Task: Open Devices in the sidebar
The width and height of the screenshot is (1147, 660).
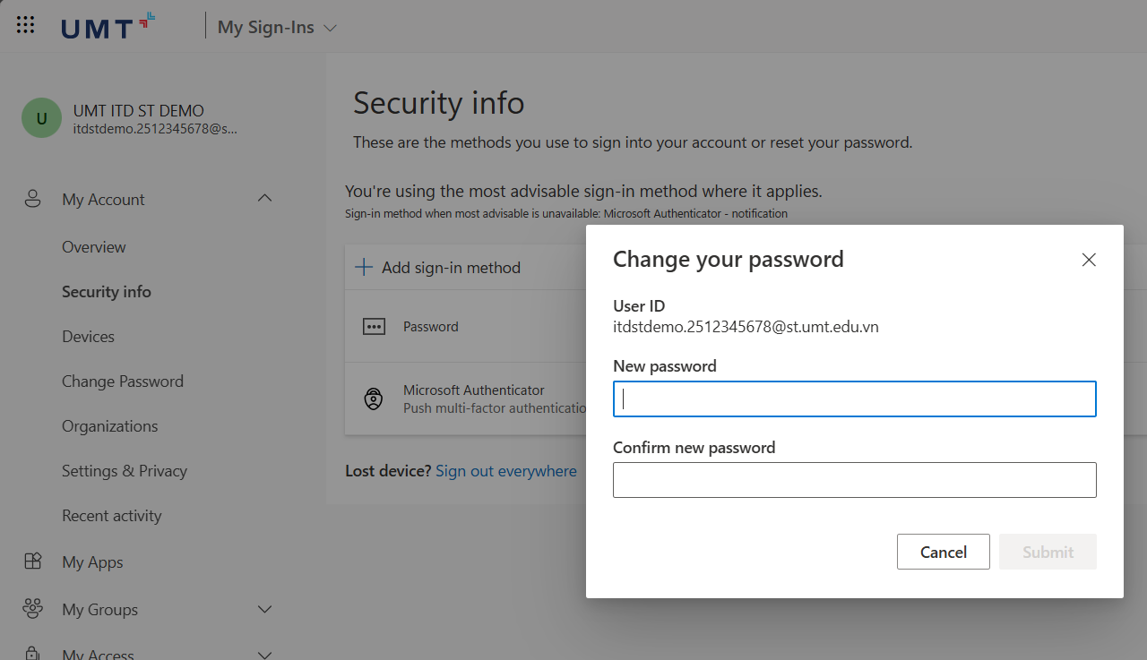Action: (x=88, y=337)
